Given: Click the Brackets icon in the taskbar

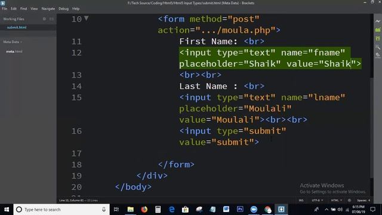Looking at the screenshot, I should pos(281,210).
